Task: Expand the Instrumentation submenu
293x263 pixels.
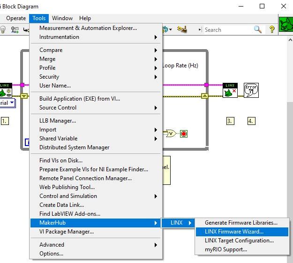Action: [96, 37]
